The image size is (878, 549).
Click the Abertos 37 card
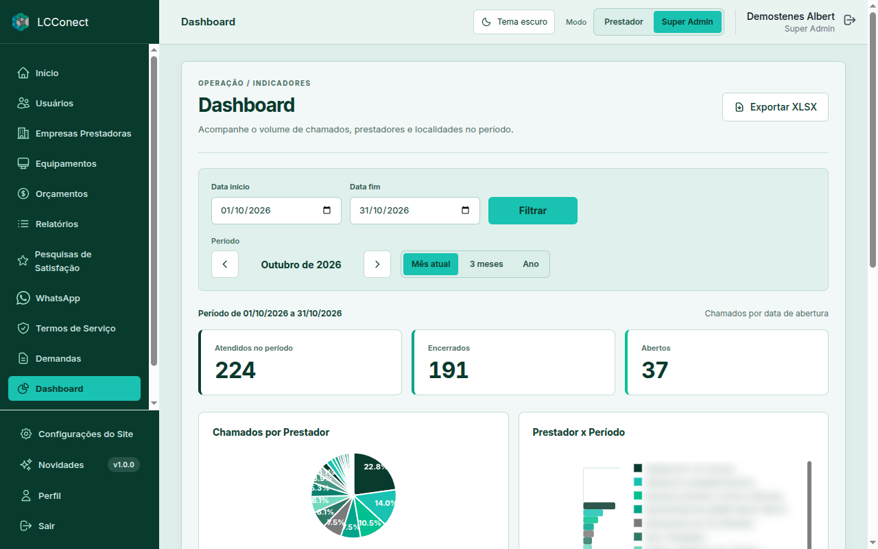pyautogui.click(x=726, y=362)
